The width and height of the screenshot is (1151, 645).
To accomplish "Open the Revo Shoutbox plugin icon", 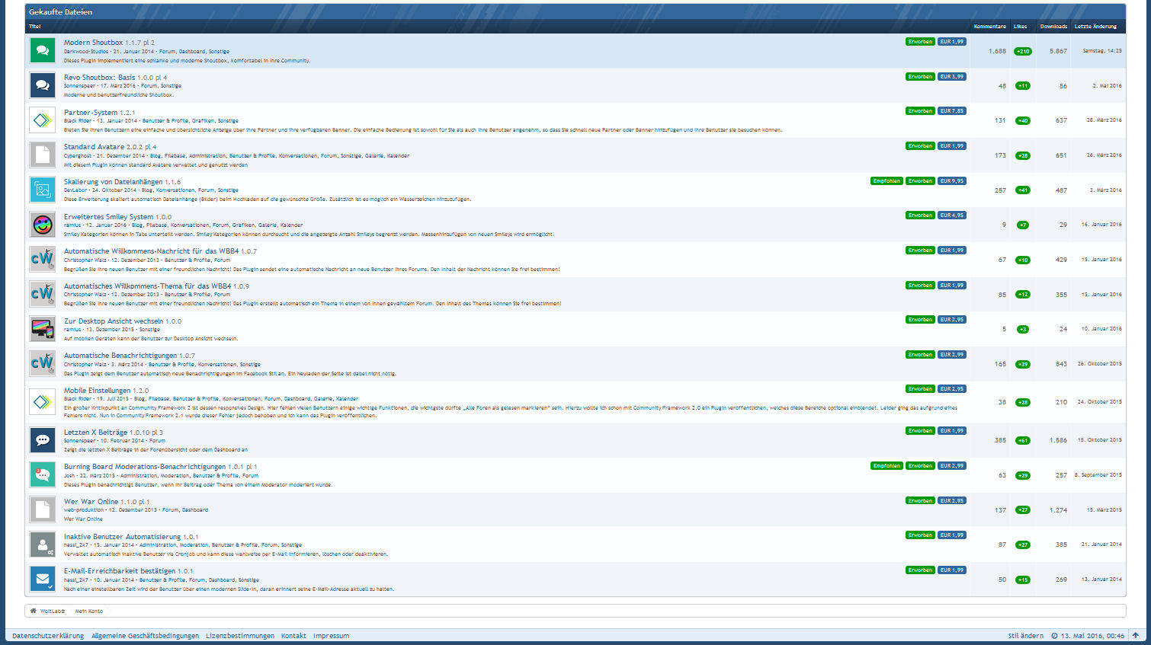I will click(x=43, y=85).
